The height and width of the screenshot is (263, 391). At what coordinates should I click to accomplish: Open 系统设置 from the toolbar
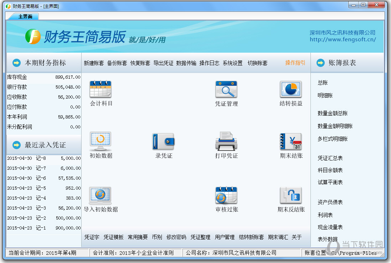tap(233, 63)
